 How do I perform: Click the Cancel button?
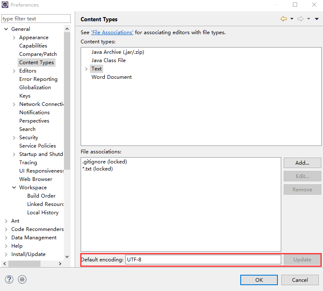(x=300, y=280)
